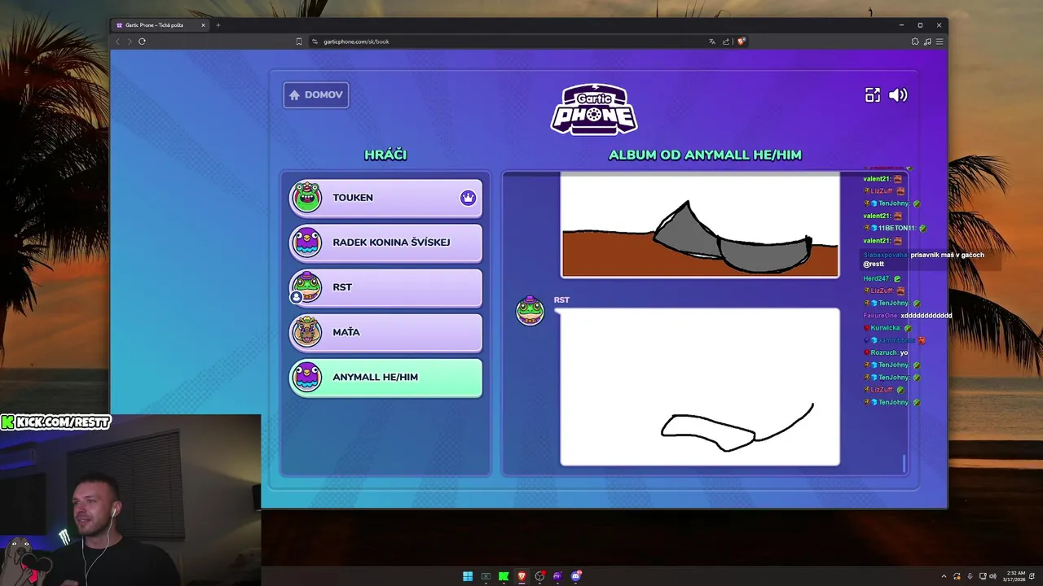Image resolution: width=1043 pixels, height=586 pixels.
Task: Bookmark this page icon
Action: (299, 42)
